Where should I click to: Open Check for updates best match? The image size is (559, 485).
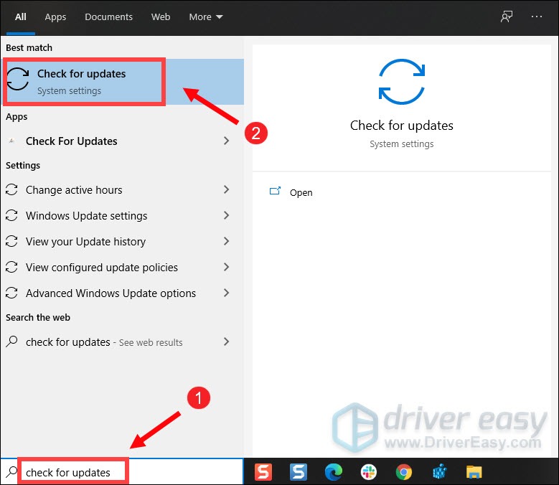123,82
